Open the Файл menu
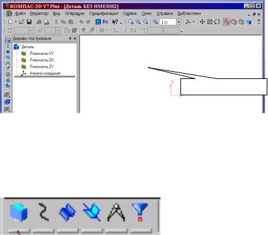This screenshot has height=235, width=268. point(20,14)
